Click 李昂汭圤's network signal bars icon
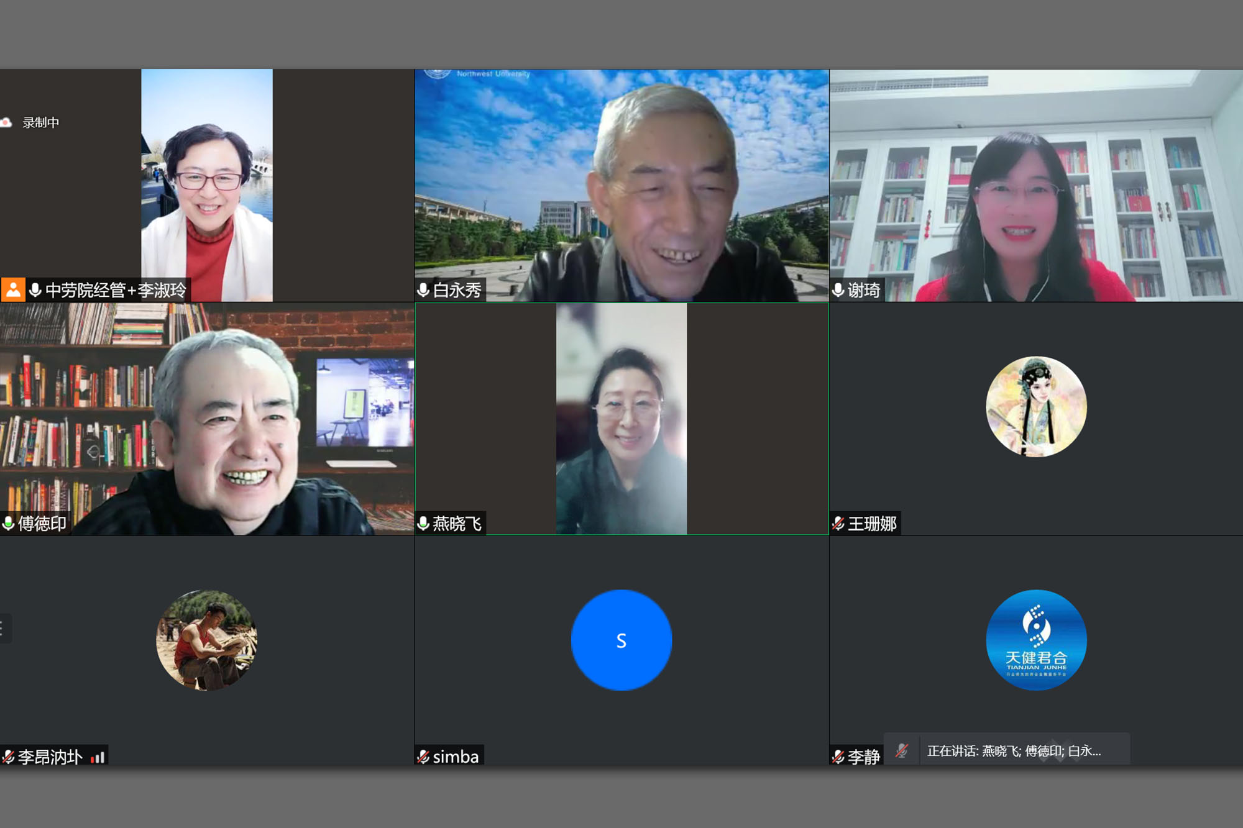The width and height of the screenshot is (1243, 828). coord(98,757)
